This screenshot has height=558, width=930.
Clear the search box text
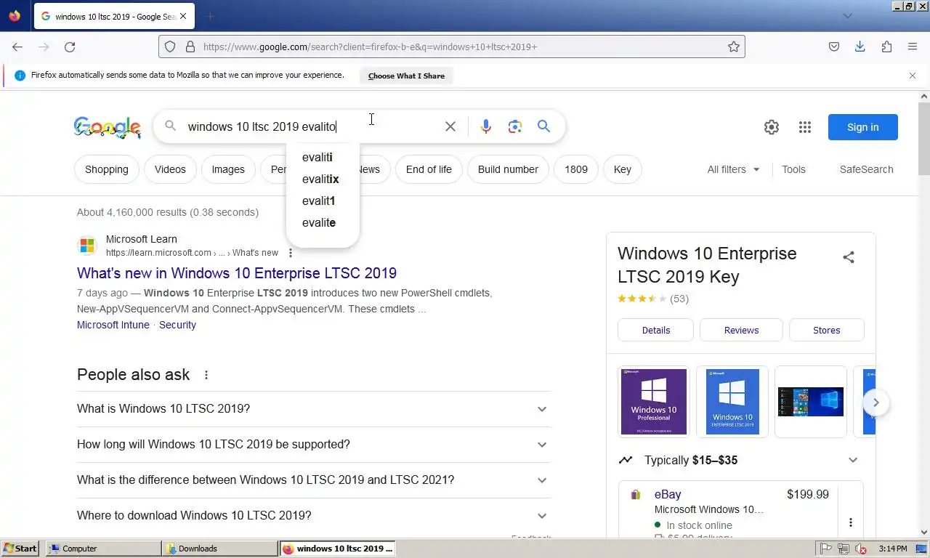pos(450,126)
